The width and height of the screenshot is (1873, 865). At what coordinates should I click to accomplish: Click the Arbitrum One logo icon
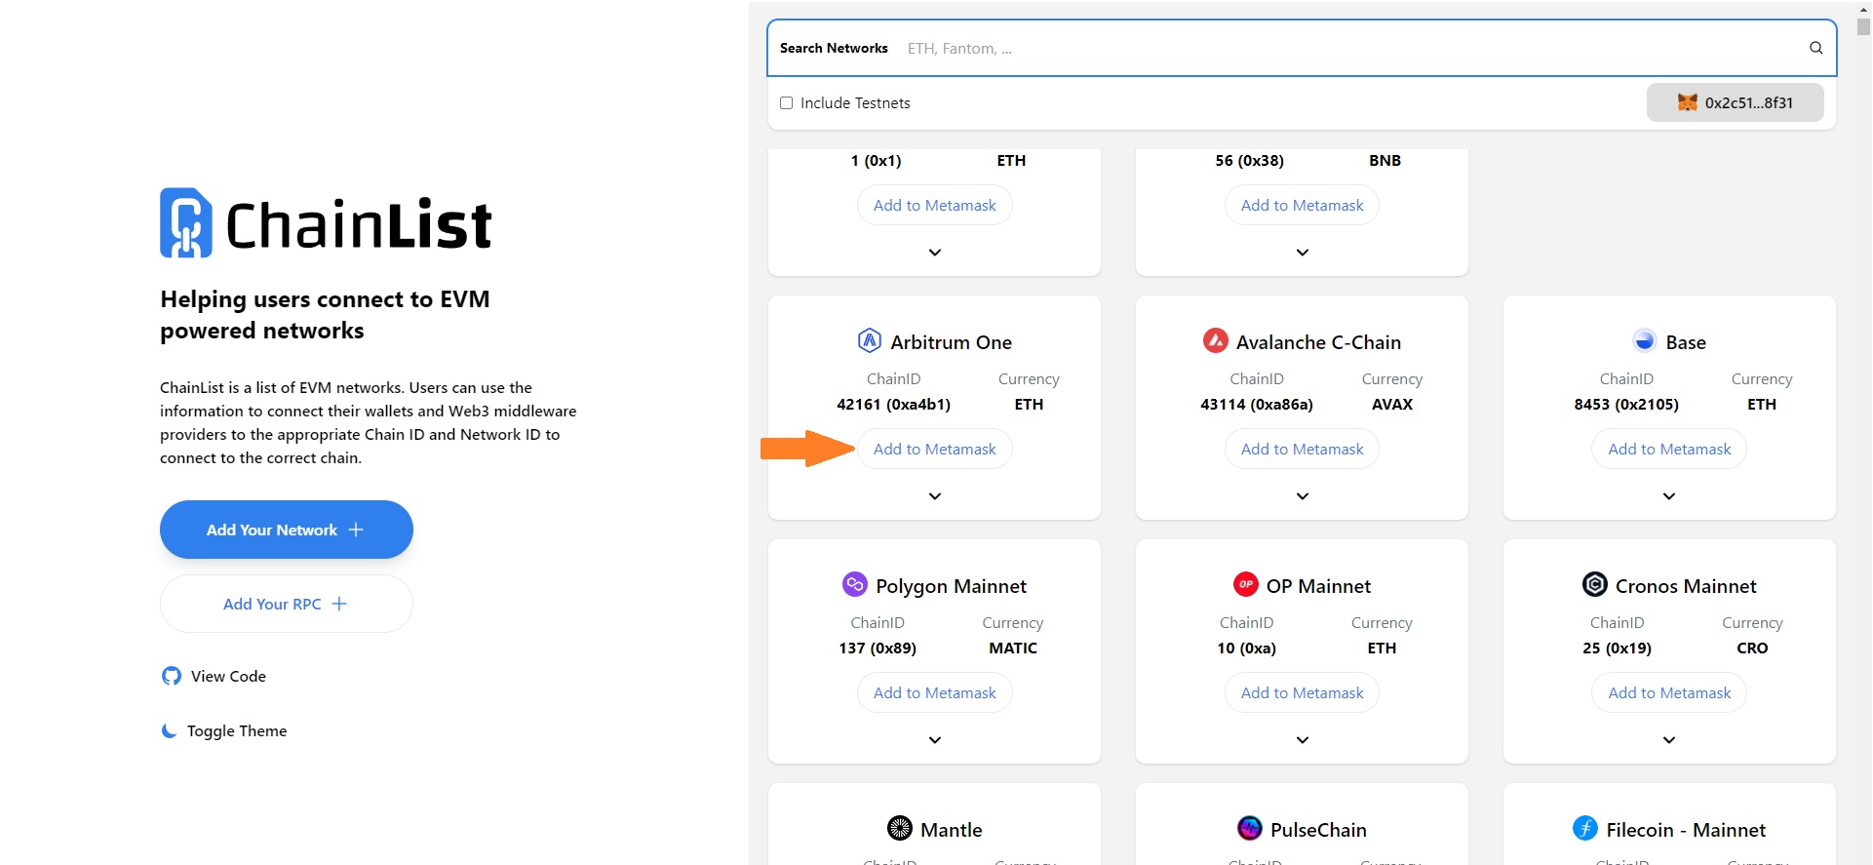pyautogui.click(x=869, y=340)
